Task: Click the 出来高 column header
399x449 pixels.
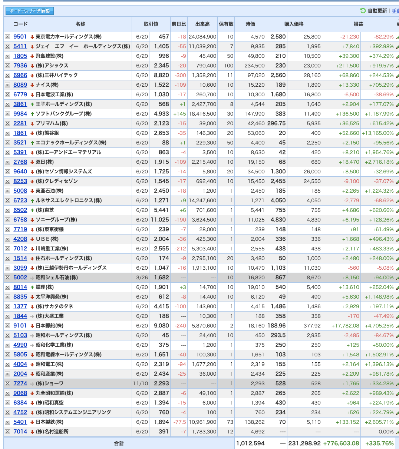Action: pos(202,24)
